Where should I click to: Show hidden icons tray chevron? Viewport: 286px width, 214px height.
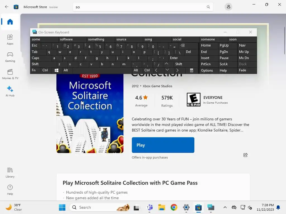pos(225,207)
